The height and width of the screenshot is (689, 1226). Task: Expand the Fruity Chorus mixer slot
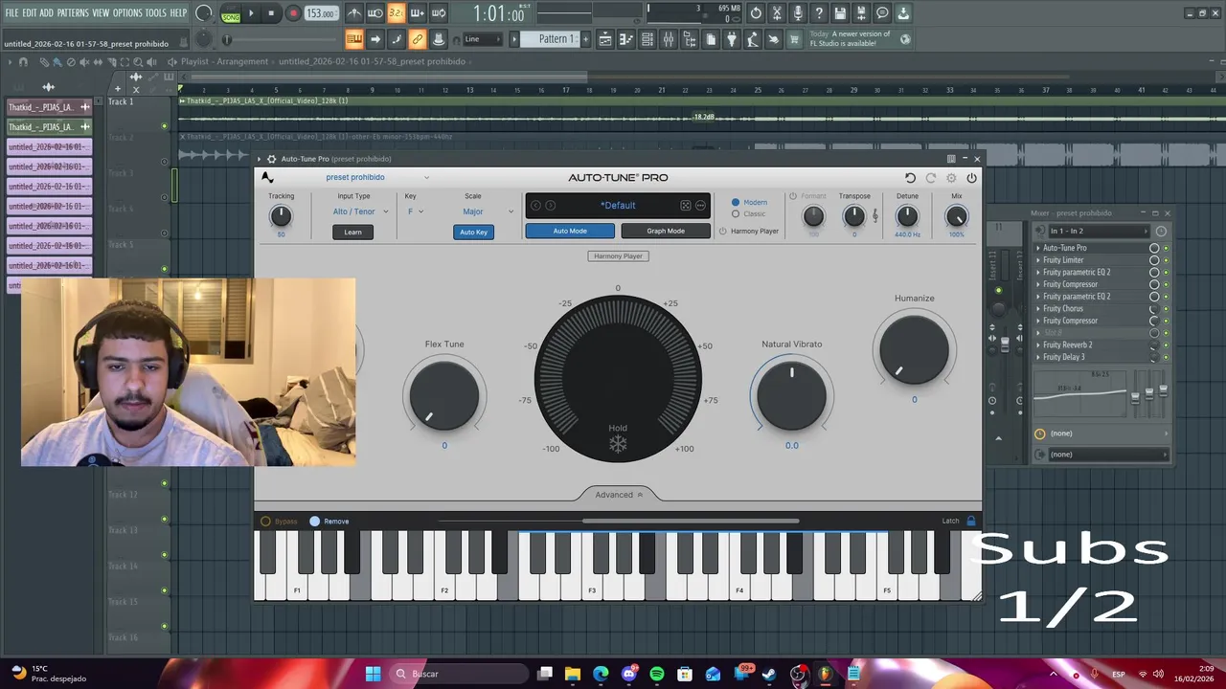click(x=1038, y=309)
